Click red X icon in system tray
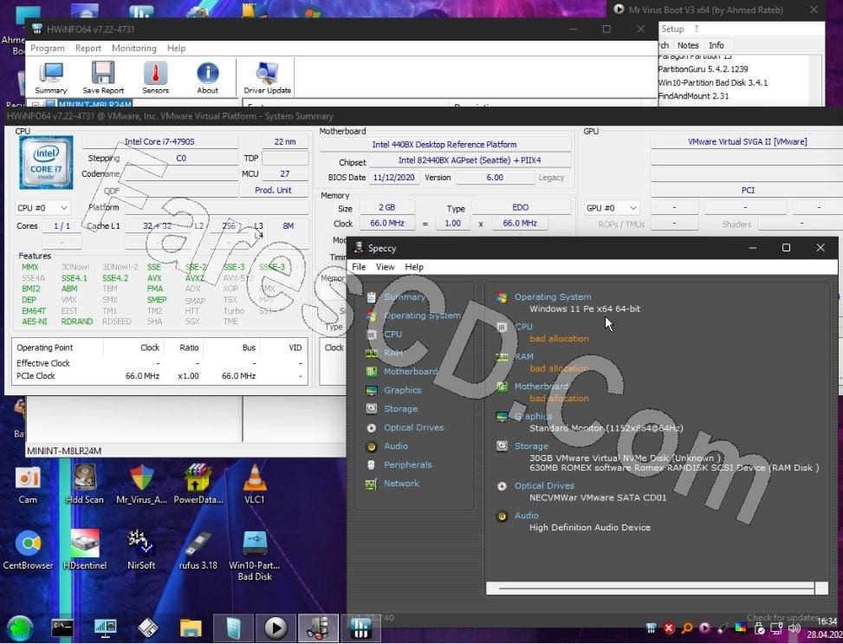Screen dimensions: 843x644 [x=669, y=628]
